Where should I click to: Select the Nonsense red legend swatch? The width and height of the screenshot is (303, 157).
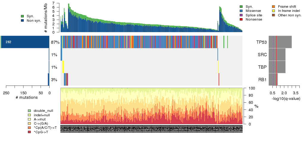click(x=241, y=19)
